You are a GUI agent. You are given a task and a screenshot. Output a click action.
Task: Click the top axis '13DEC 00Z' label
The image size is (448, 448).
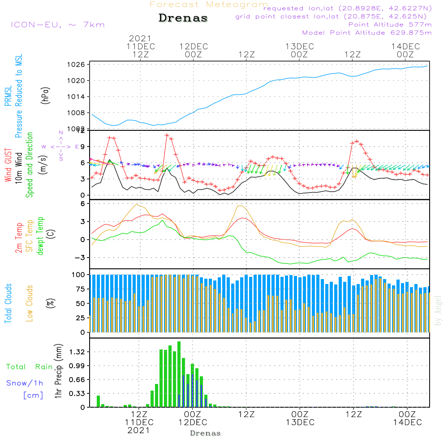[299, 50]
